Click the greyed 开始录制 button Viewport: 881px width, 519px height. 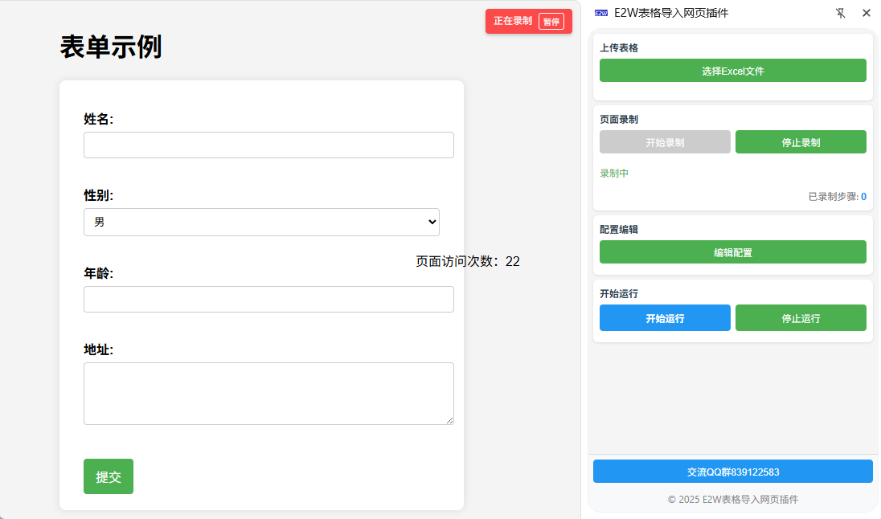coord(665,142)
